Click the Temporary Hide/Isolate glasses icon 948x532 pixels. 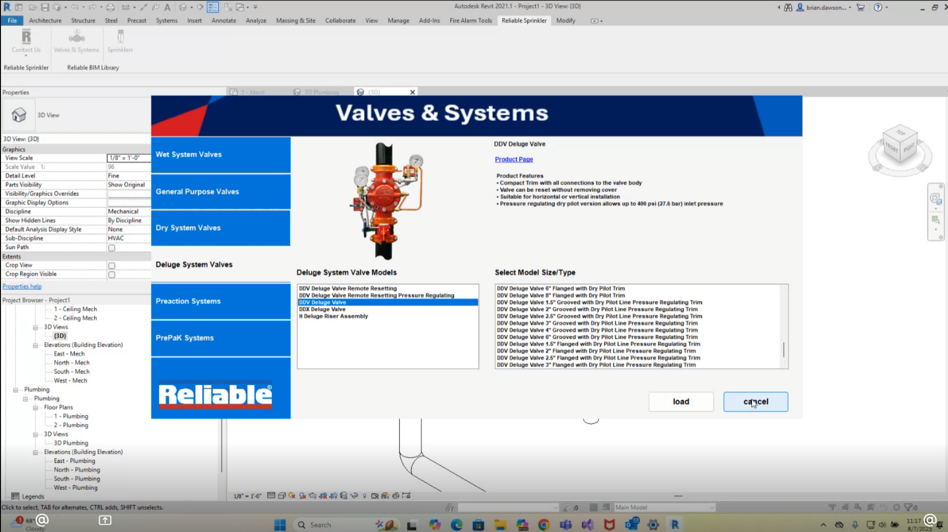[354, 496]
